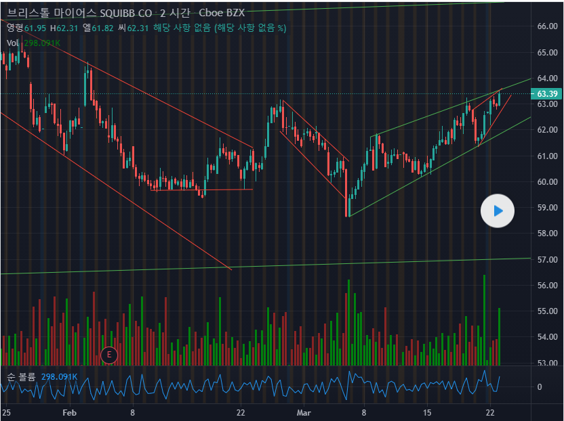Click the 56.00 price axis label
Screen dimensions: 564x421
coord(547,285)
